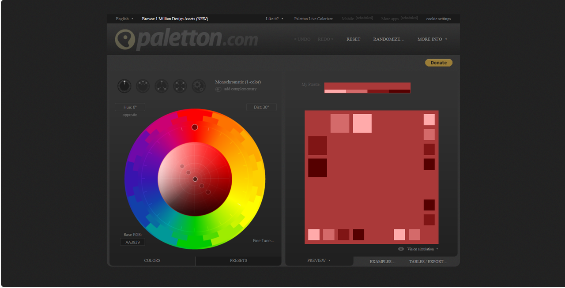565x288 pixels.
Task: Click the lightest shade dot in the inner circle
Action: point(182,166)
